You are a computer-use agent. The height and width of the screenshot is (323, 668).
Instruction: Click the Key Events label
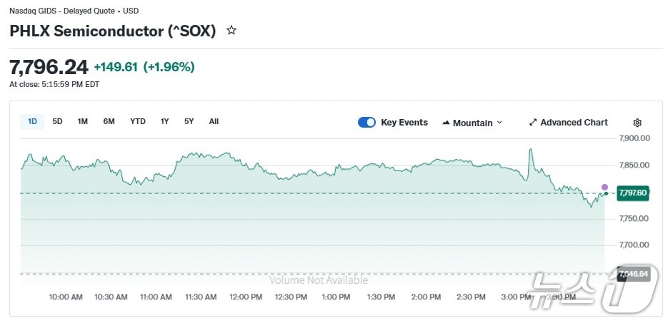[x=404, y=123]
